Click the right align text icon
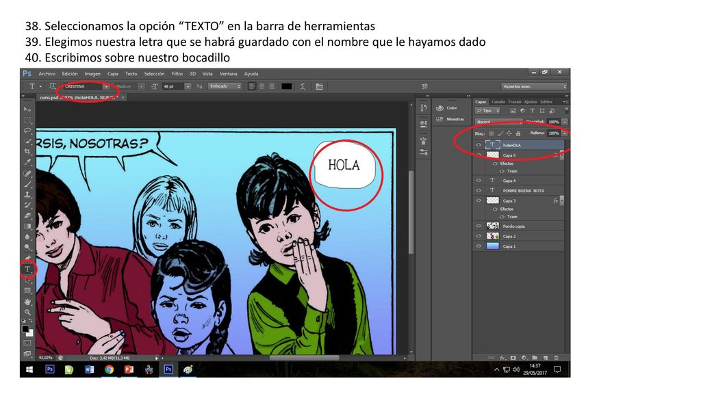Image resolution: width=701 pixels, height=394 pixels. [271, 86]
